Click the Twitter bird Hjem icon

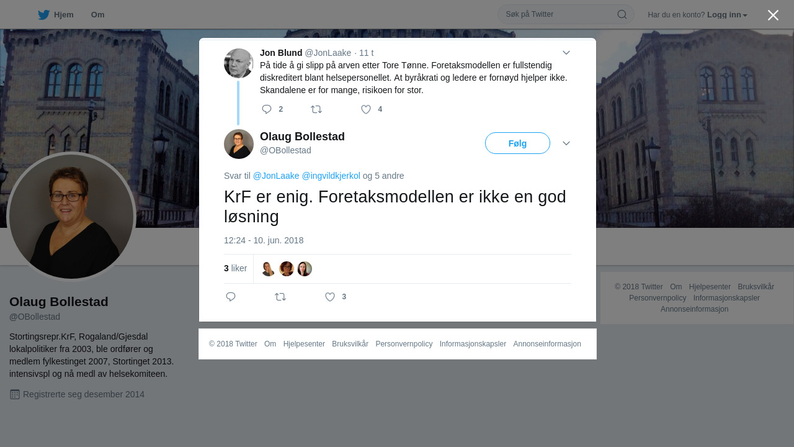tap(43, 15)
